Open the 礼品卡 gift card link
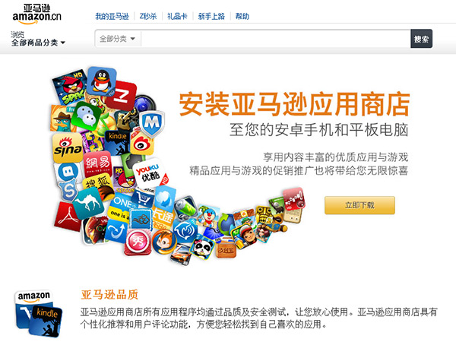Image resolution: width=456 pixels, height=342 pixels. (x=177, y=16)
